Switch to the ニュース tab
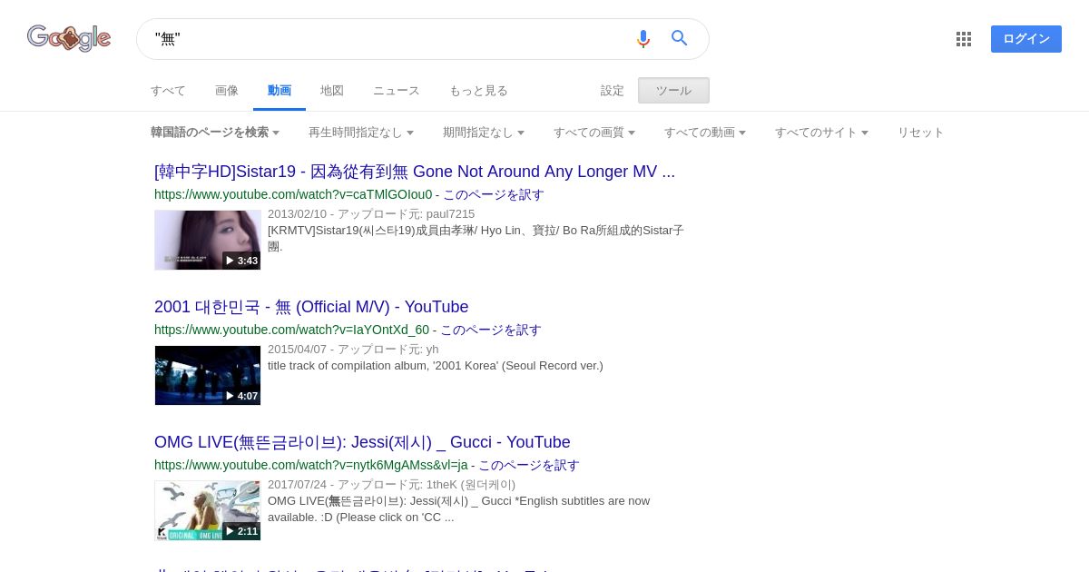This screenshot has height=572, width=1089. click(x=397, y=91)
